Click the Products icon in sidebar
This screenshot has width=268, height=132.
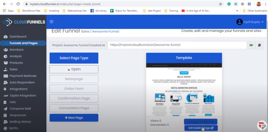coord(6,63)
